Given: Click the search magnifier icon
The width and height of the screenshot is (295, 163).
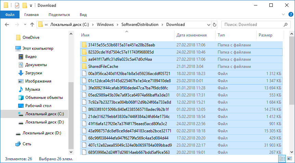Looking at the screenshot, I should click(x=286, y=25).
